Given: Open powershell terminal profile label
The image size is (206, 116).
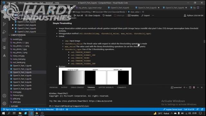Looking at the screenshot, I should tap(176, 87).
